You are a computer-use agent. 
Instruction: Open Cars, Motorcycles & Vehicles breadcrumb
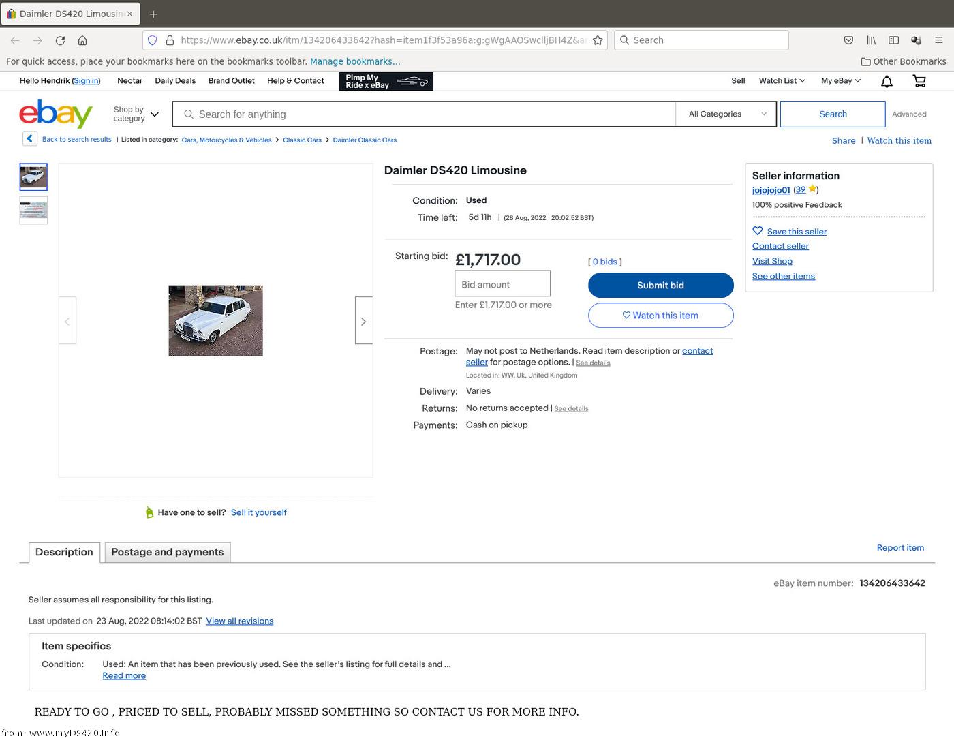[226, 140]
